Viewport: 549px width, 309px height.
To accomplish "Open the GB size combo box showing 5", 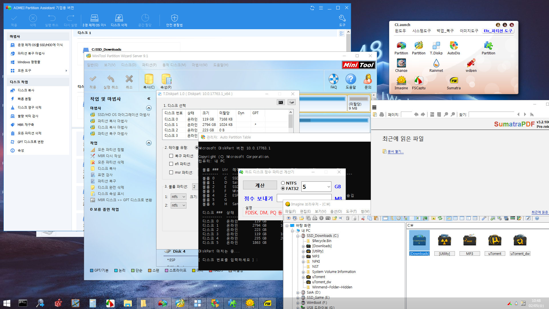I will [316, 187].
